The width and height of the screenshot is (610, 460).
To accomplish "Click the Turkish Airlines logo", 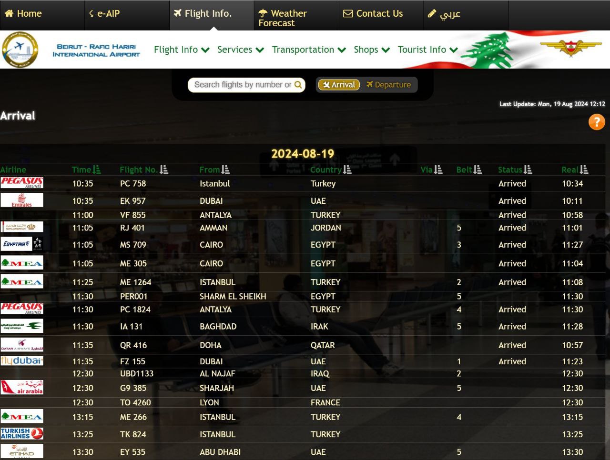I will click(x=22, y=434).
